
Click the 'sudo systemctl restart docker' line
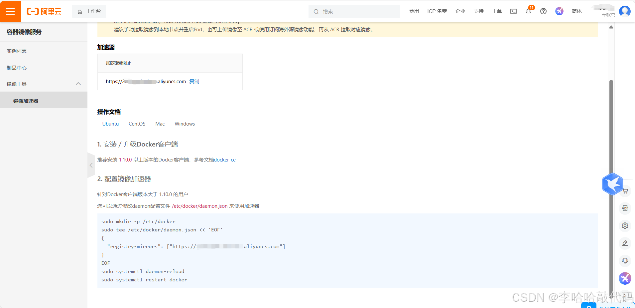click(144, 280)
